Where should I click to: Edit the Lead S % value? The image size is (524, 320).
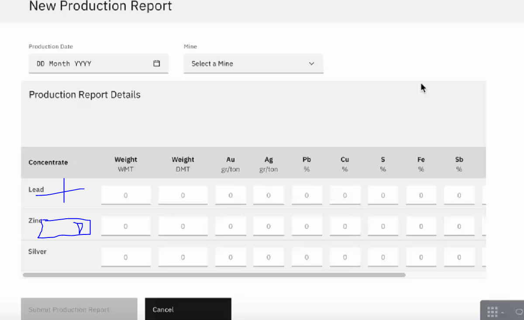click(x=383, y=195)
